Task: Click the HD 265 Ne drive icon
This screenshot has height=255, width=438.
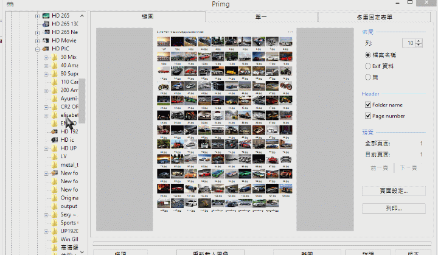Action: [46, 32]
